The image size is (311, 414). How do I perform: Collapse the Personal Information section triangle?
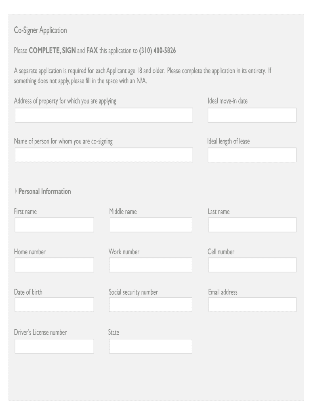click(x=16, y=192)
